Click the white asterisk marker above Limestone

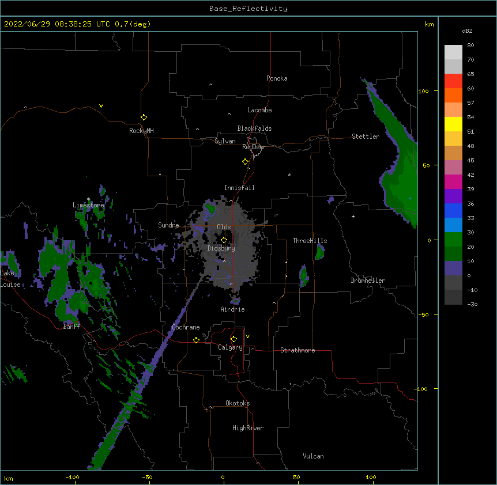tap(89, 199)
